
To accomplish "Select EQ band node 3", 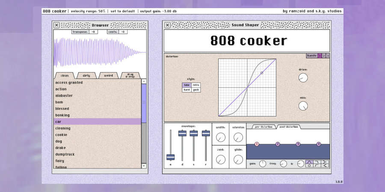I will [x=298, y=144].
